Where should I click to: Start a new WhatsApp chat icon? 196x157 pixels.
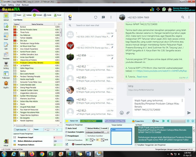click(x=103, y=17)
